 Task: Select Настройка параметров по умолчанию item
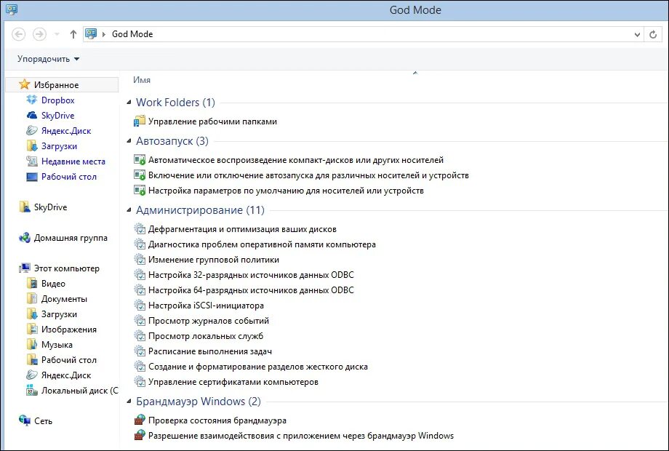click(x=286, y=191)
